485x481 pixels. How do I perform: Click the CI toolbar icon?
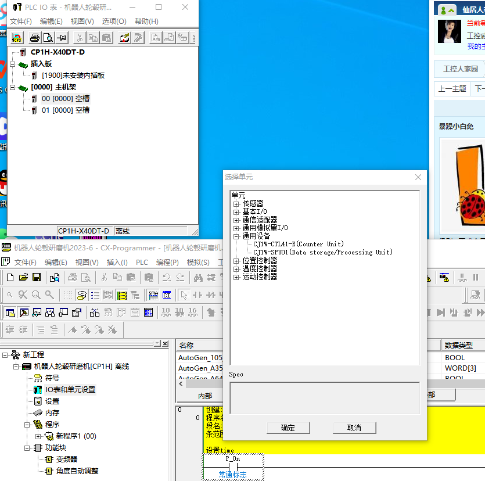tap(167, 295)
